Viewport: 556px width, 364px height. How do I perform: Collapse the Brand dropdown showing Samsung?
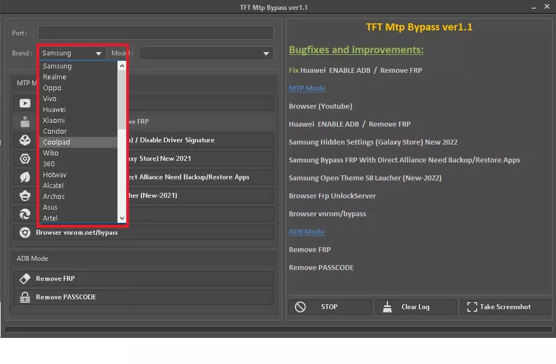tap(98, 53)
